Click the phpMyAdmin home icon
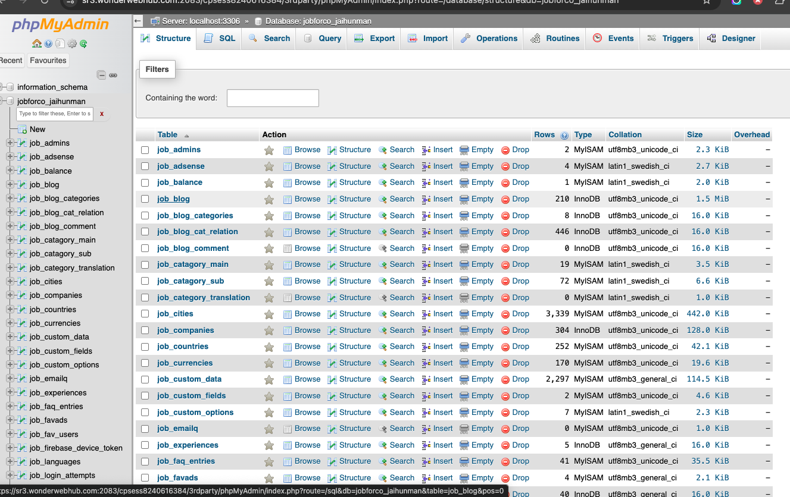This screenshot has width=790, height=497. coord(37,43)
